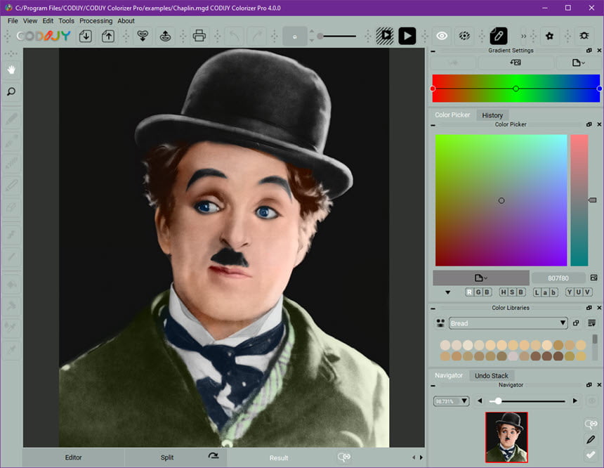Select the HSB color mode
The height and width of the screenshot is (468, 604).
(x=512, y=292)
